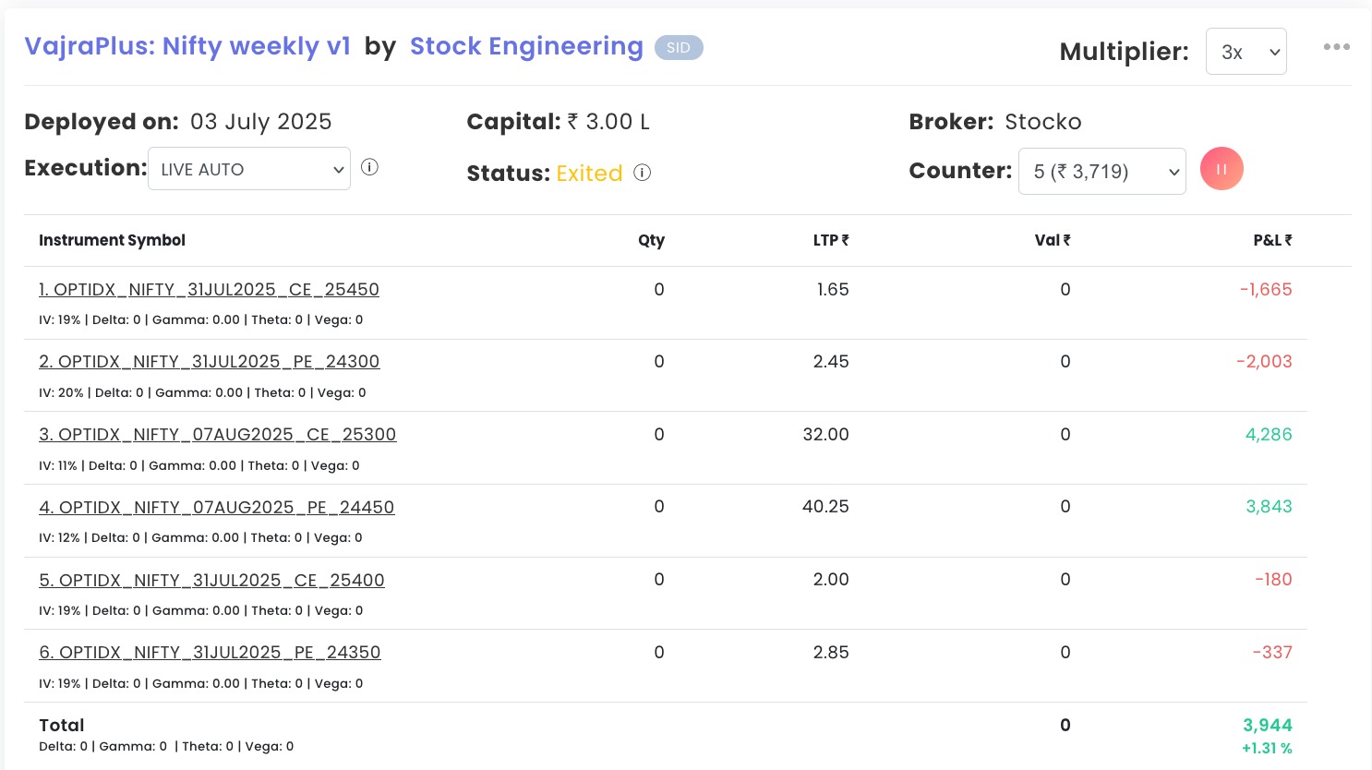The image size is (1372, 770).
Task: Expand the LIVE AUTO execution dropdown
Action: click(x=249, y=169)
